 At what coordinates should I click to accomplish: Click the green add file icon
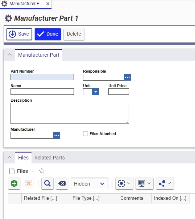click(14, 183)
